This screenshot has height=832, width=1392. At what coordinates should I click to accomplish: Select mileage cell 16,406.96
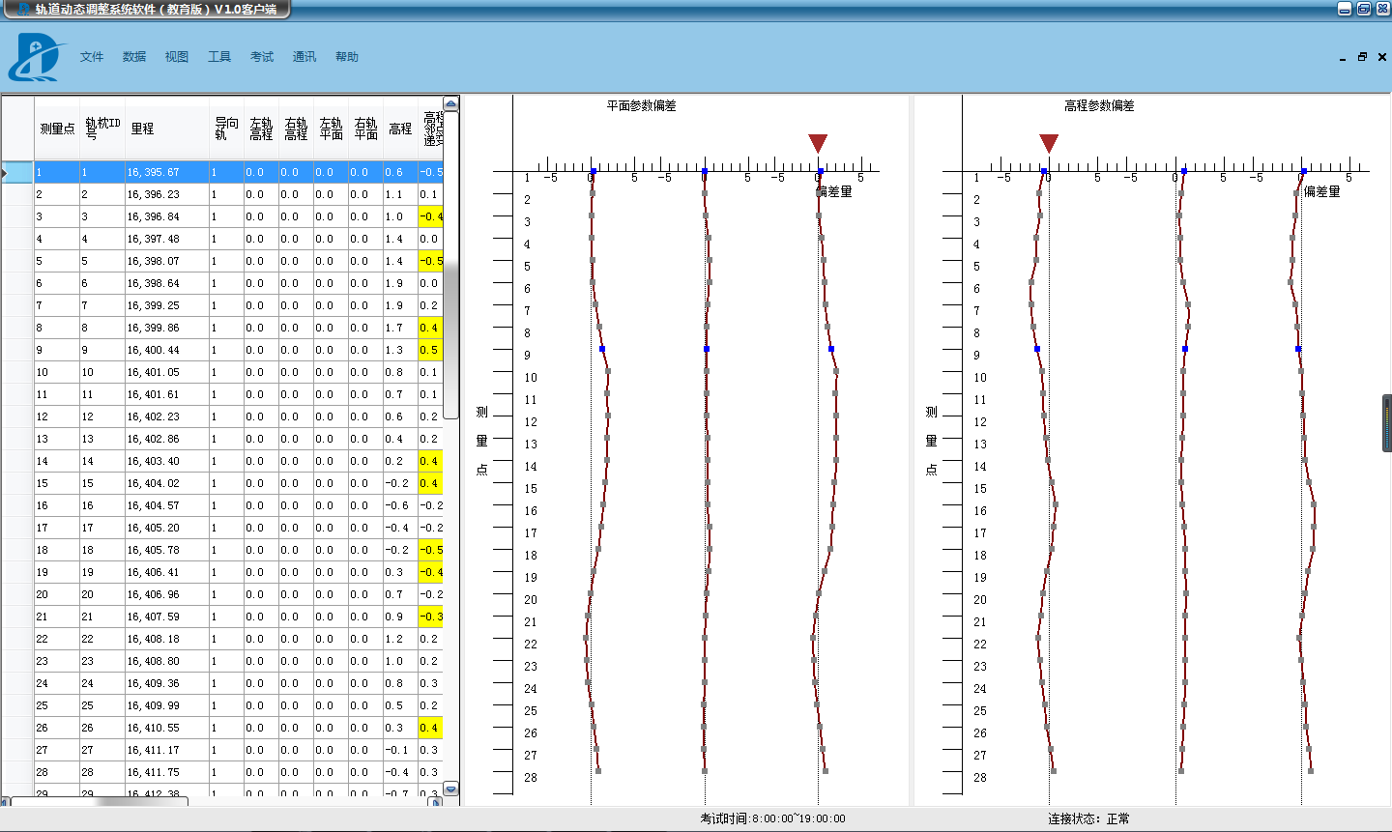coord(167,594)
